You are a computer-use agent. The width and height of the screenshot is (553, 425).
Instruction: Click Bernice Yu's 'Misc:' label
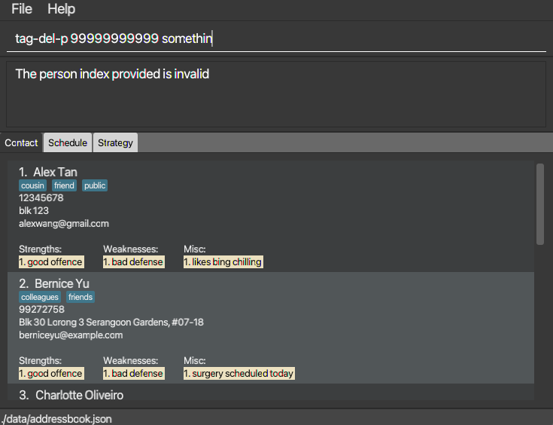(195, 361)
